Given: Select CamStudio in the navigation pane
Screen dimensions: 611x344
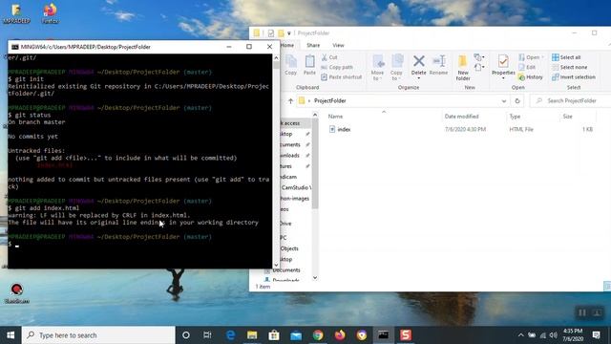Looking at the screenshot, I should click(296, 187).
